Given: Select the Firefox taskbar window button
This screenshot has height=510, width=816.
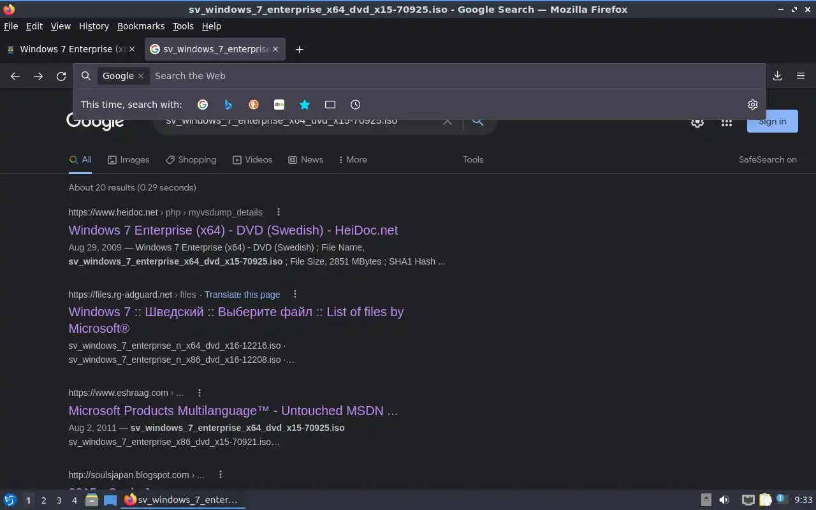Looking at the screenshot, I should 183,500.
